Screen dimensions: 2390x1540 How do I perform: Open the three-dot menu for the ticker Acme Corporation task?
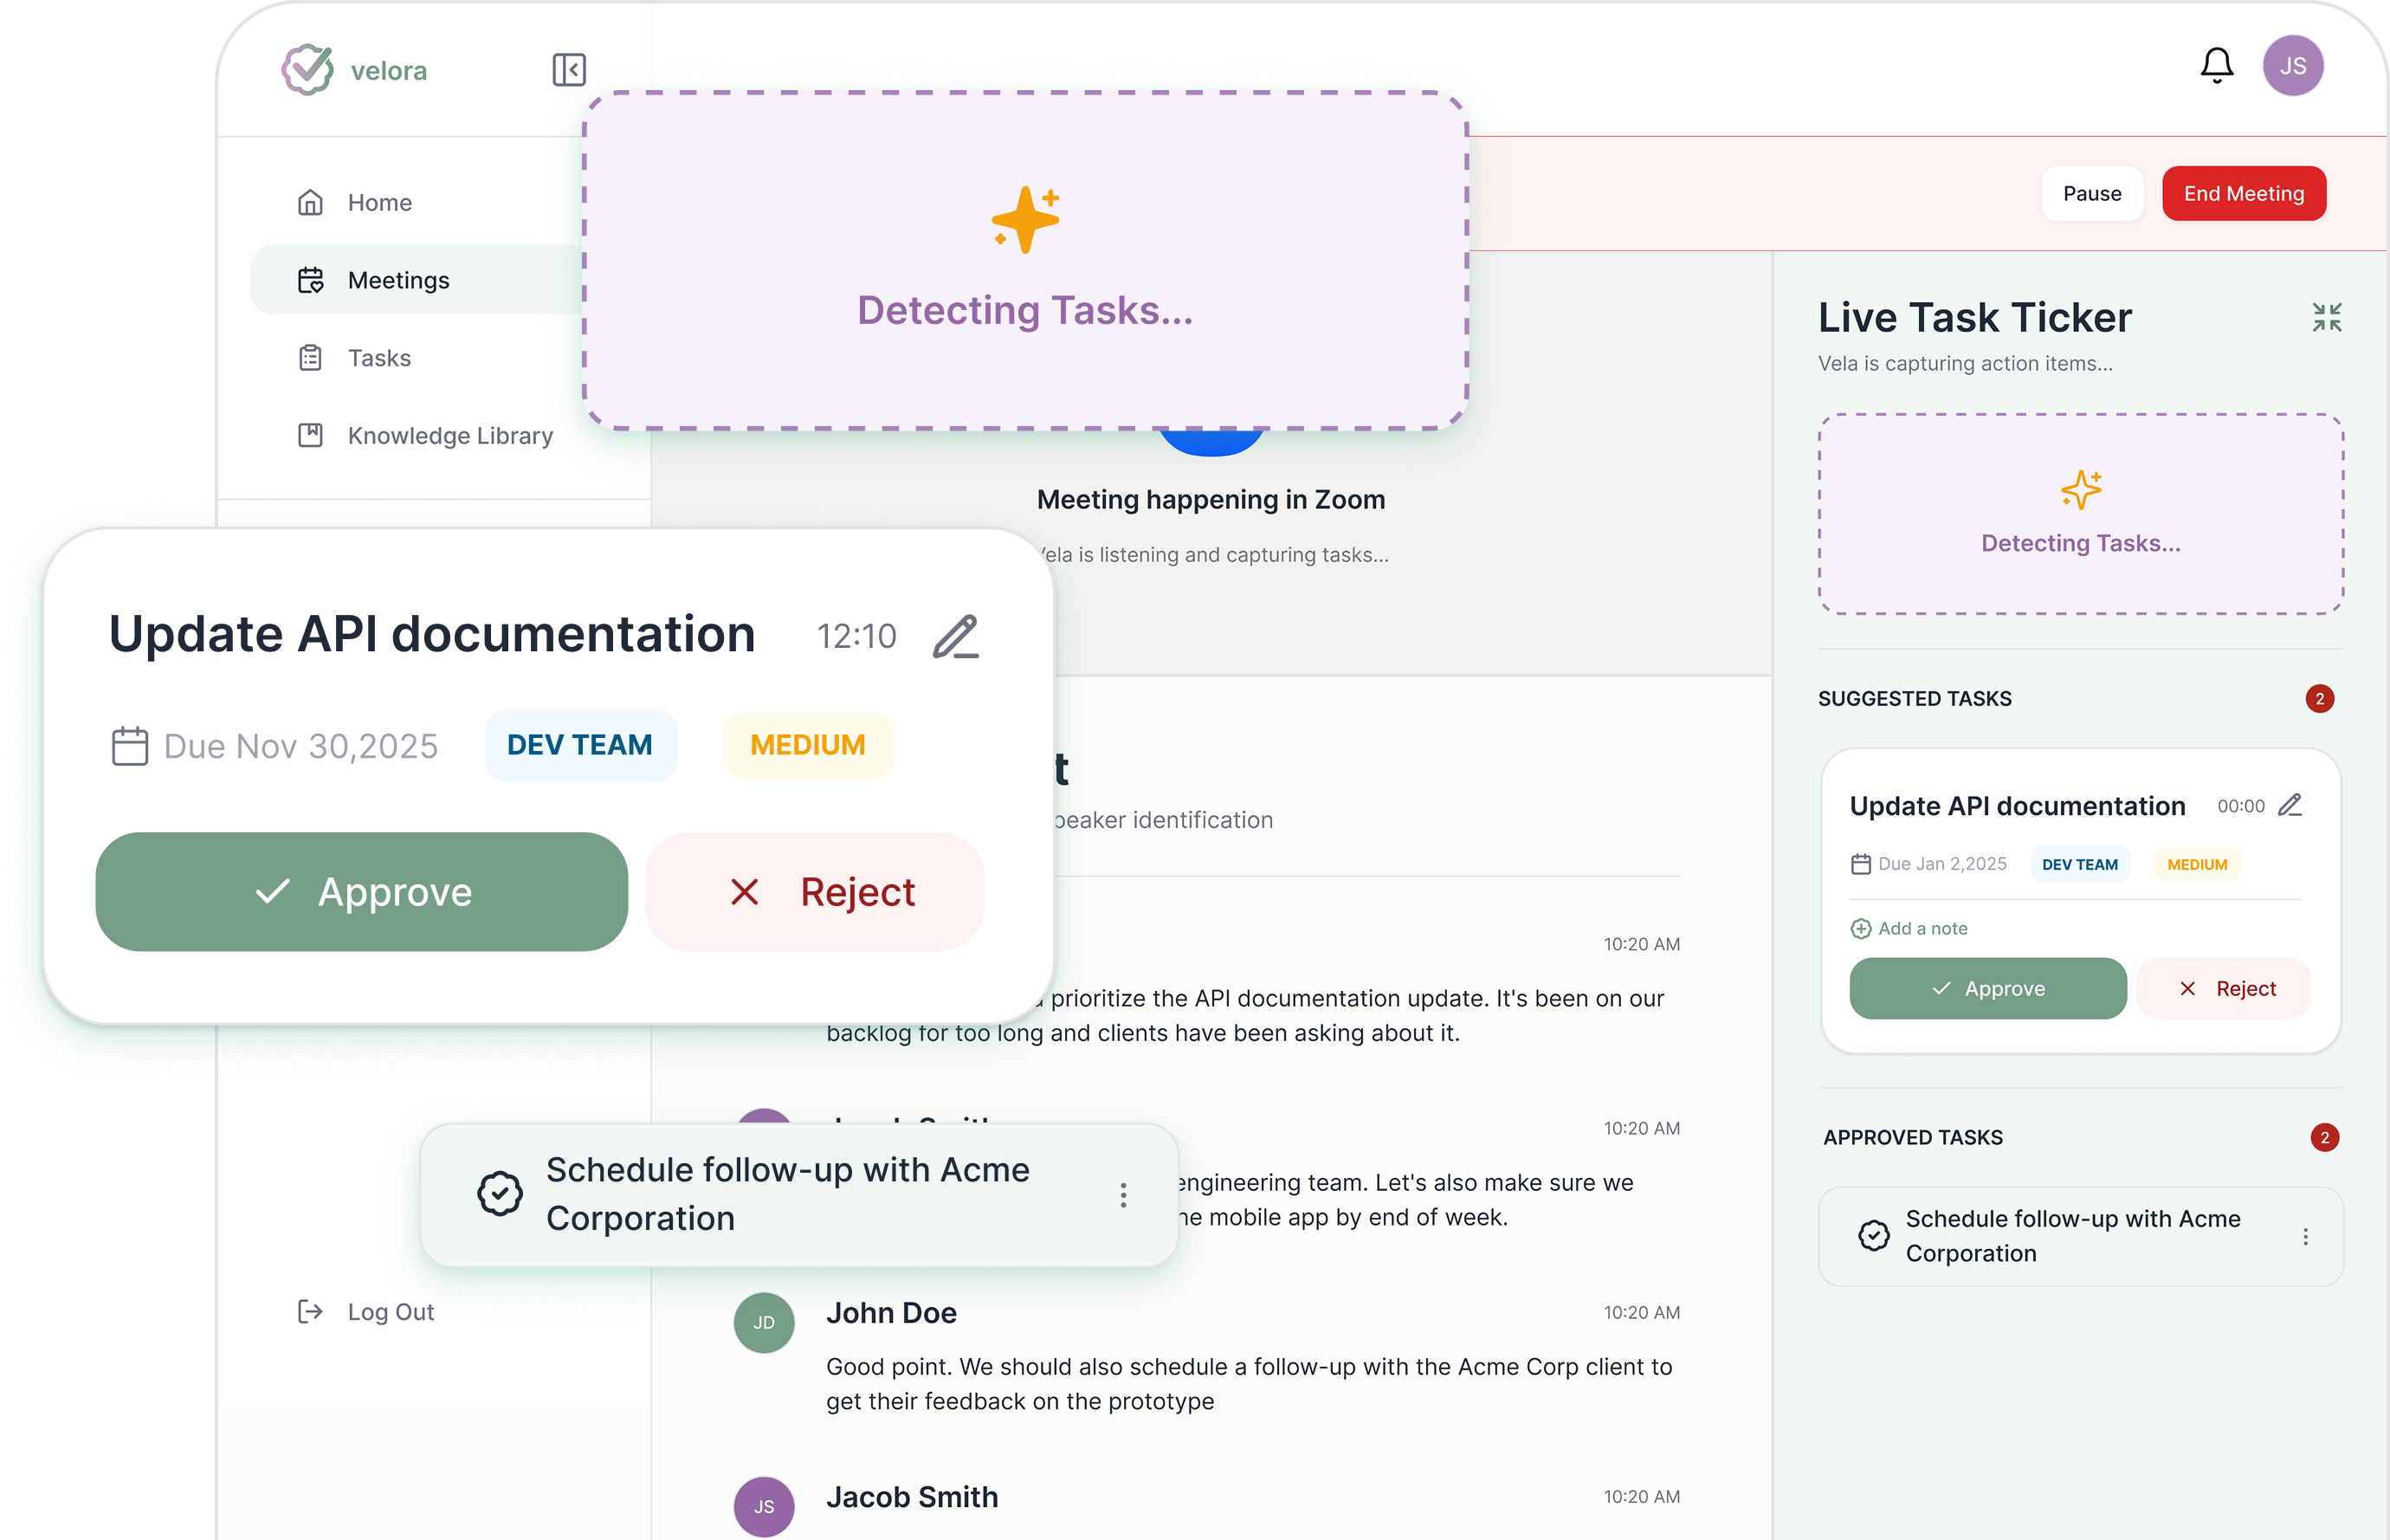tap(2305, 1237)
